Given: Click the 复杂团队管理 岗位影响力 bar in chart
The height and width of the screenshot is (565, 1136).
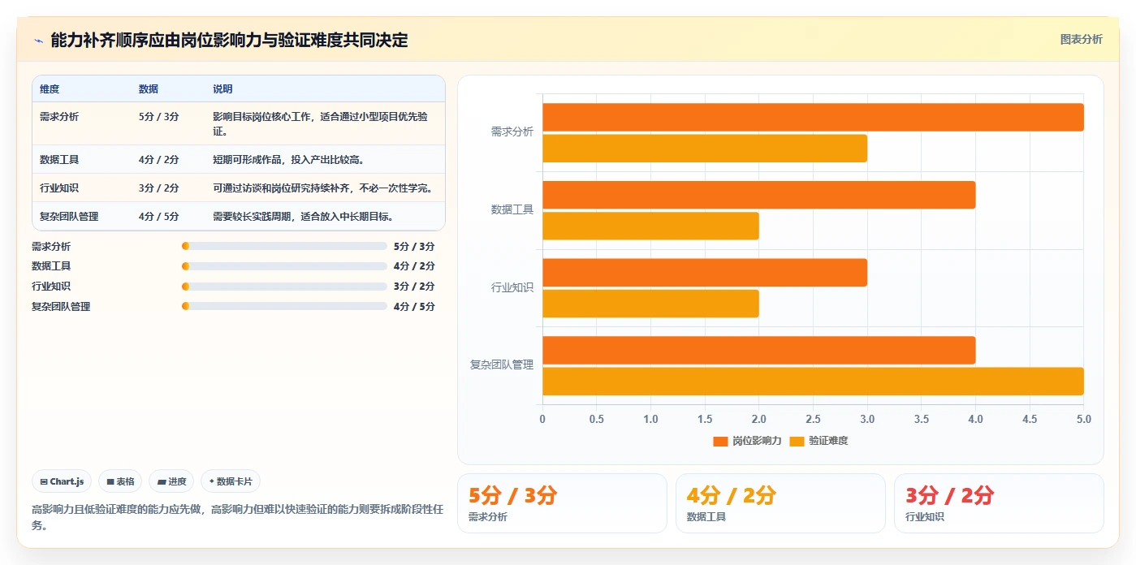Looking at the screenshot, I should tap(758, 350).
